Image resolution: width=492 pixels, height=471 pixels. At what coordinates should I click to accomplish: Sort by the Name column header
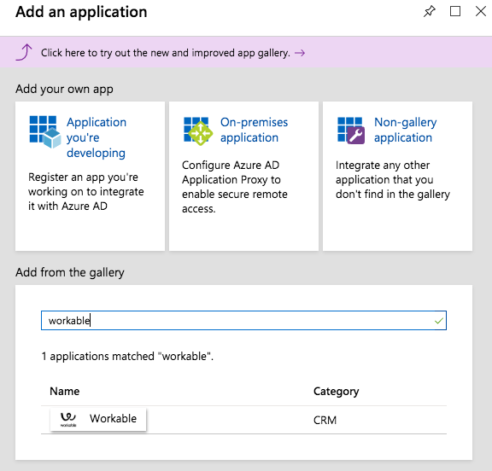click(65, 391)
